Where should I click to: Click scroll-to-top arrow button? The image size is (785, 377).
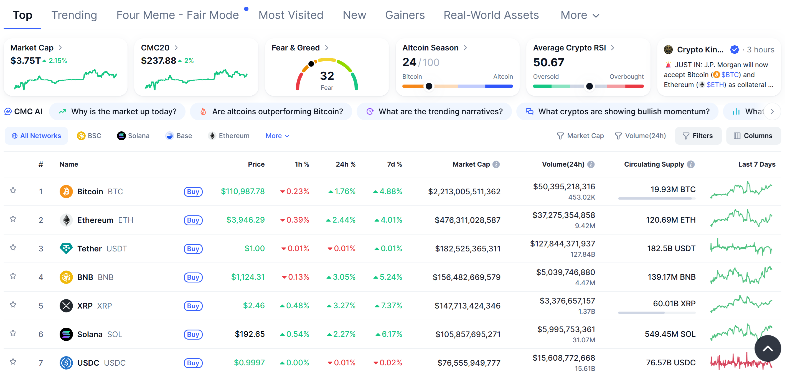pos(767,348)
